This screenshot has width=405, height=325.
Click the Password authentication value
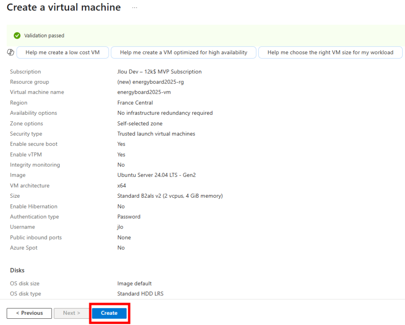[129, 217]
